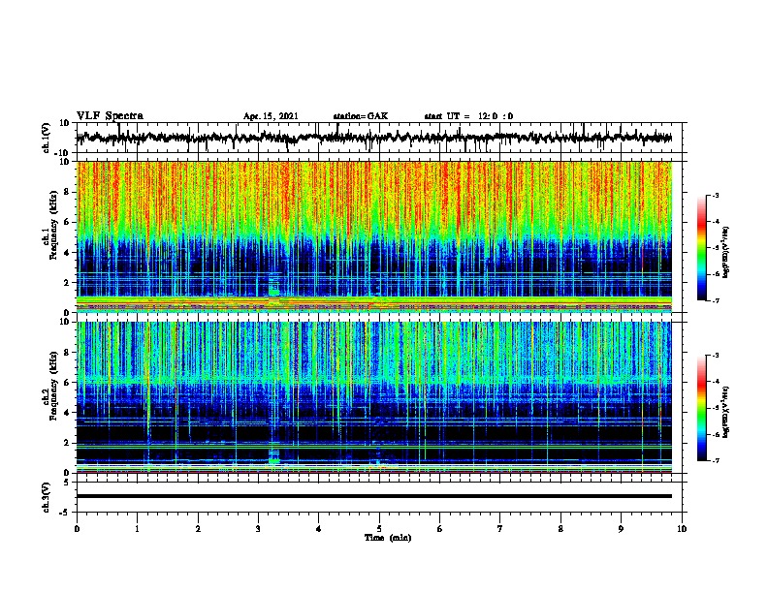The width and height of the screenshot is (768, 593).
Task: Click the time axis tick label "8"
Action: (x=560, y=529)
